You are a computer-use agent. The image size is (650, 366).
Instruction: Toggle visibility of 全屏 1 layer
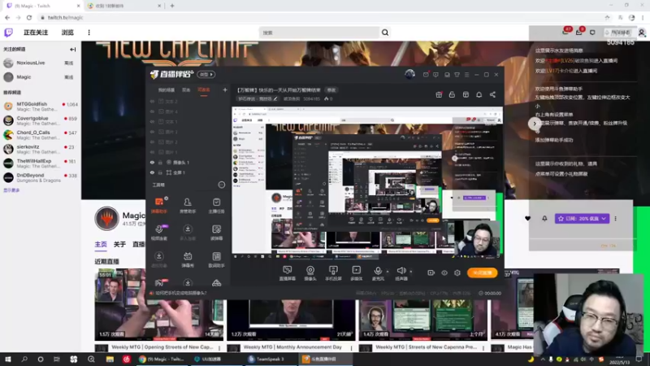(x=152, y=172)
